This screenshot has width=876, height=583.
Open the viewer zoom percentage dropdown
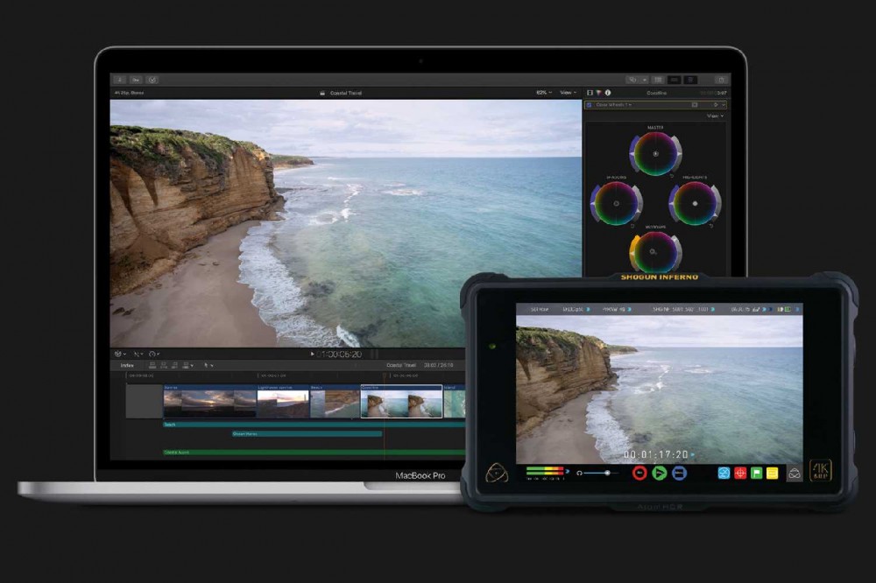tap(543, 92)
